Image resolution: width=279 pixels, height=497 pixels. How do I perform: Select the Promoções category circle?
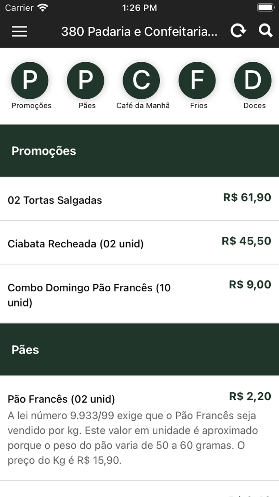[x=30, y=80]
